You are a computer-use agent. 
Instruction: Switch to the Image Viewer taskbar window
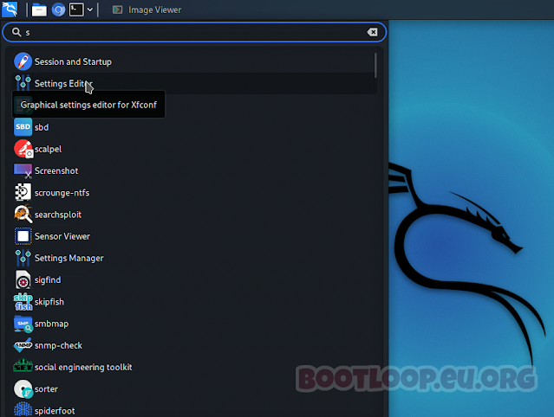point(147,10)
